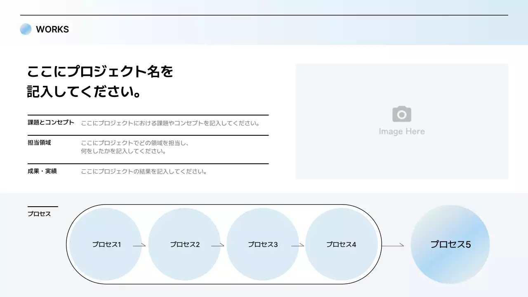
Task: Select the プロセス2 circle
Action: point(185,244)
